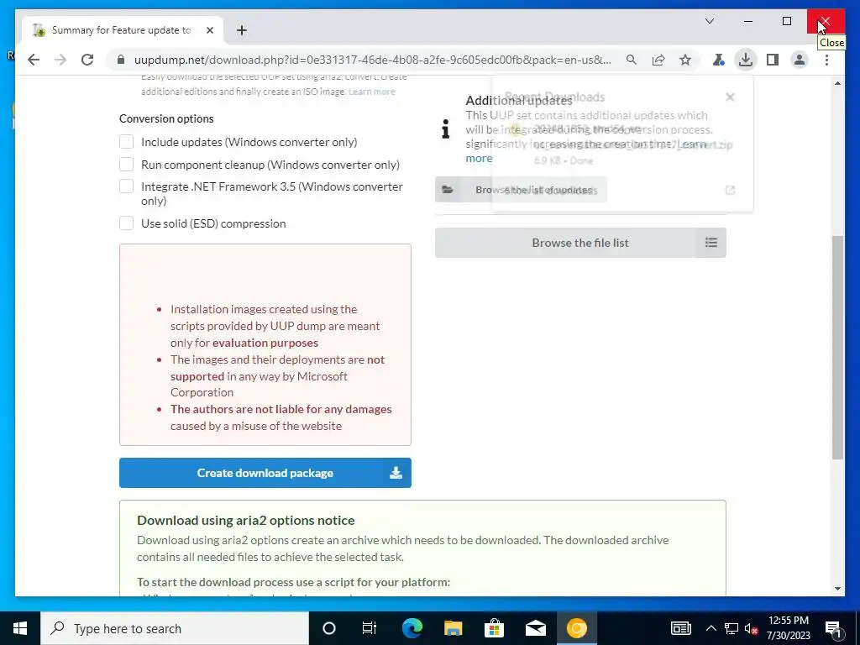Click the address bar URL field
The width and height of the screenshot is (860, 645).
372,60
